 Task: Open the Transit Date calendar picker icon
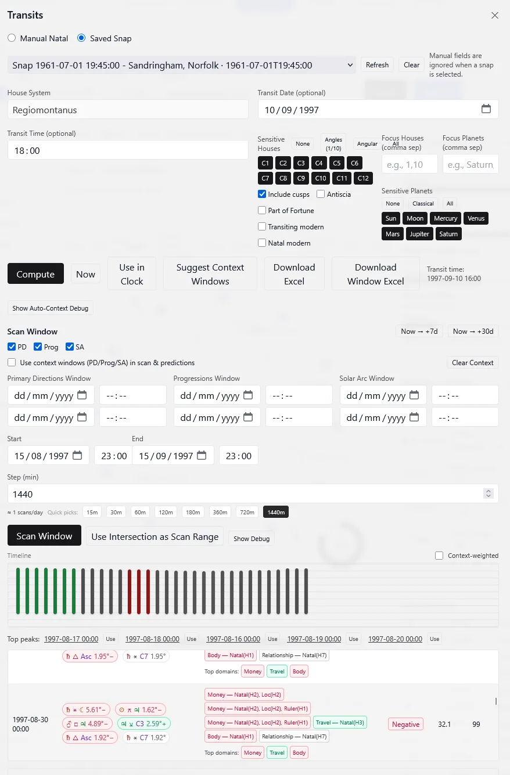[486, 109]
